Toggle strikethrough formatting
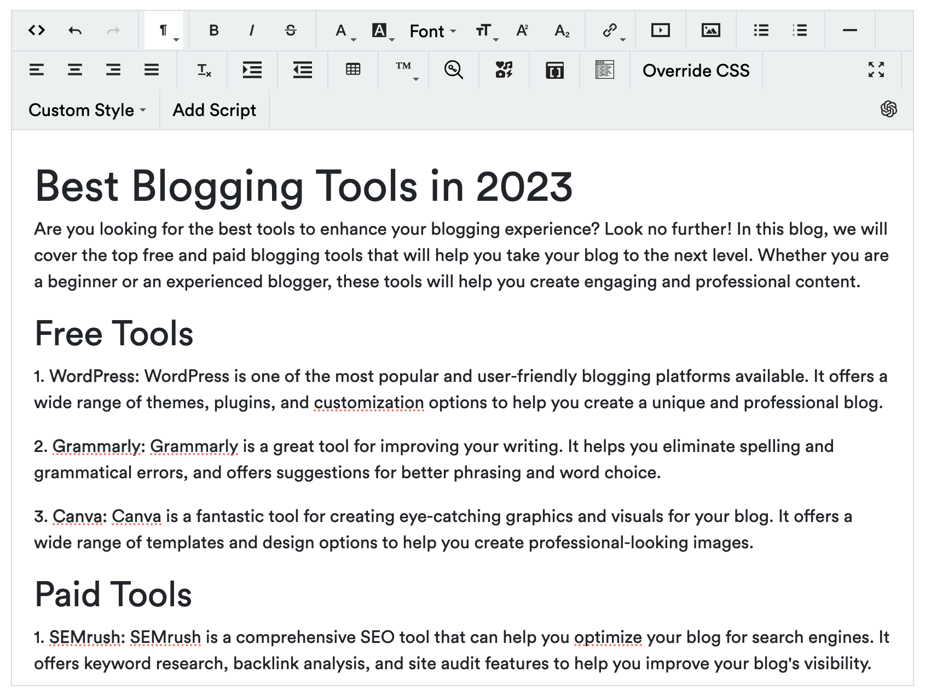 click(x=291, y=31)
